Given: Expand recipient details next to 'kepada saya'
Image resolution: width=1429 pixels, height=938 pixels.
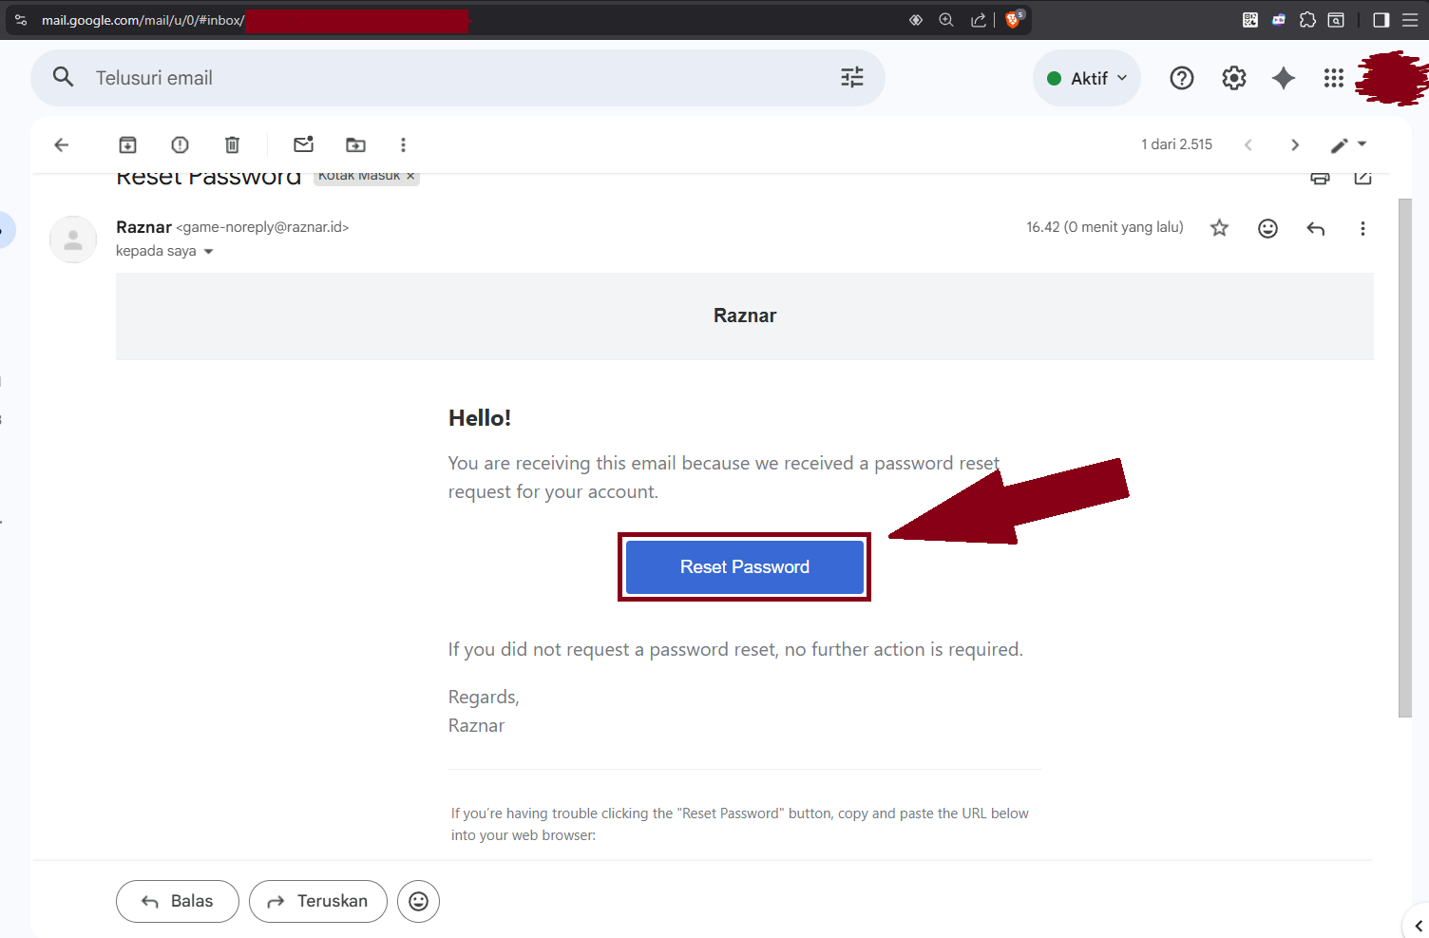Looking at the screenshot, I should click(208, 252).
